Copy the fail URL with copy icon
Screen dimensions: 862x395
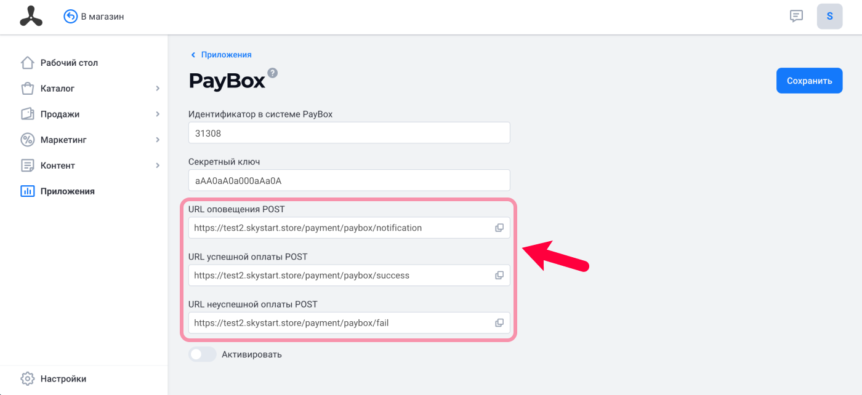coord(499,322)
